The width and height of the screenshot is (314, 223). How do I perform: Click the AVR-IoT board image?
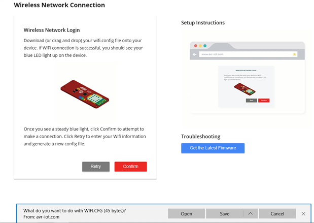point(85,93)
